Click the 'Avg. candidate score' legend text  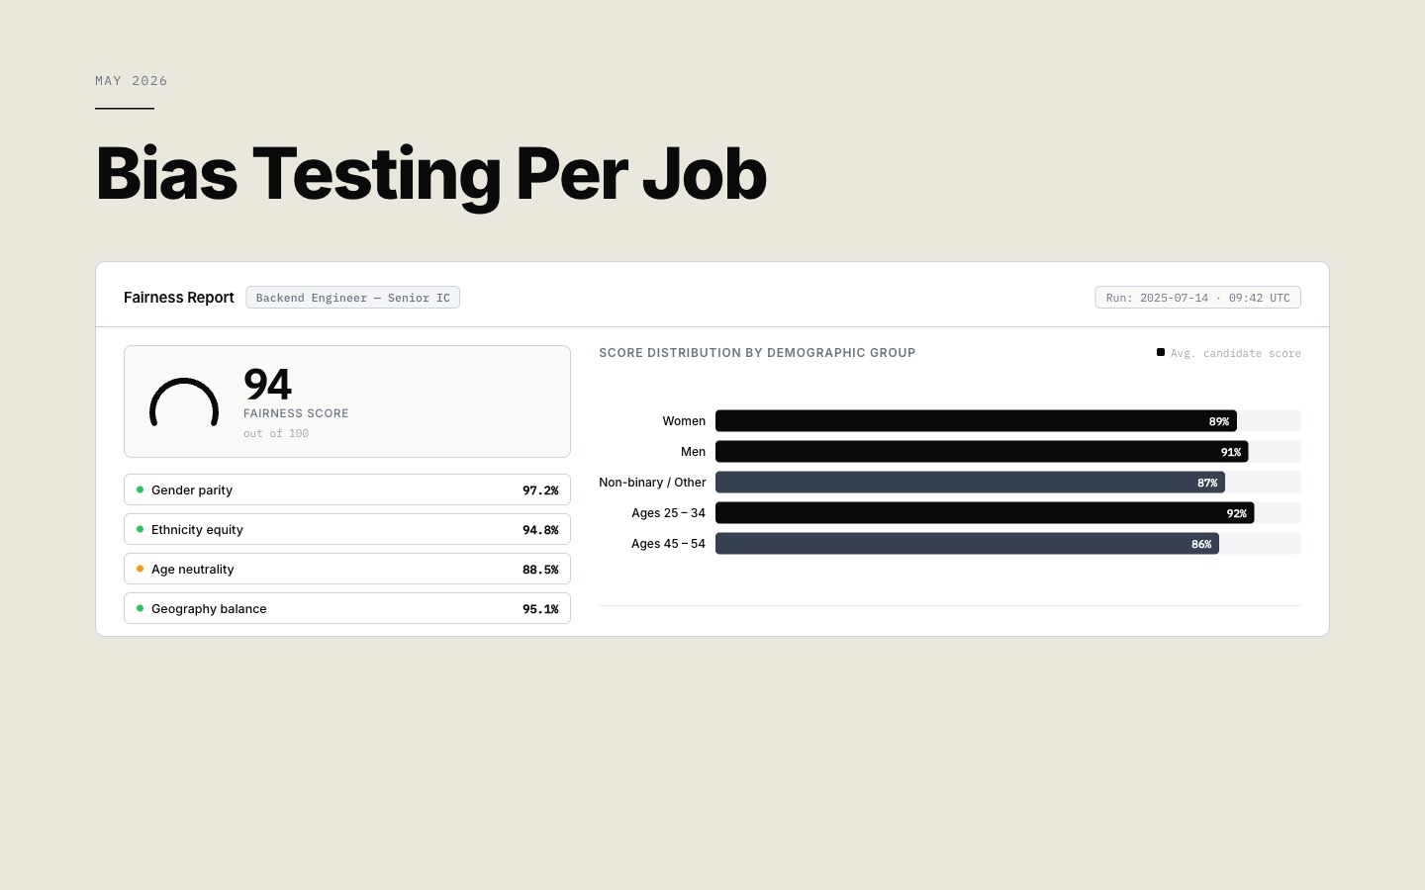[1236, 353]
